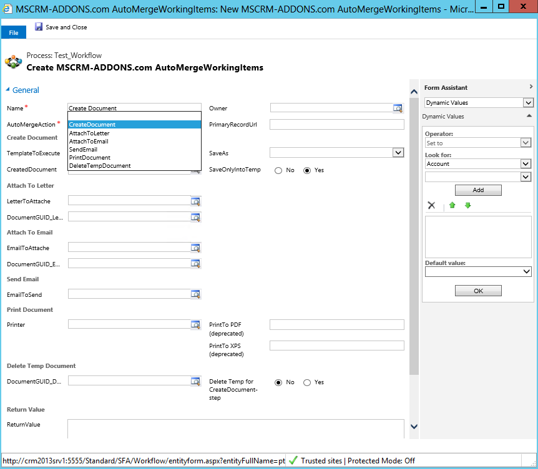Click the process workflow icon beside the title
The width and height of the screenshot is (538, 469).
coord(13,62)
